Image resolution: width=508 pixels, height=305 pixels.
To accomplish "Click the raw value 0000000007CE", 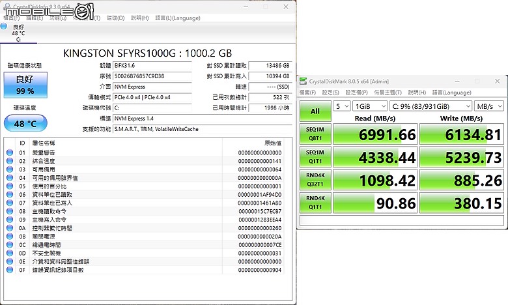I will pos(260,244).
